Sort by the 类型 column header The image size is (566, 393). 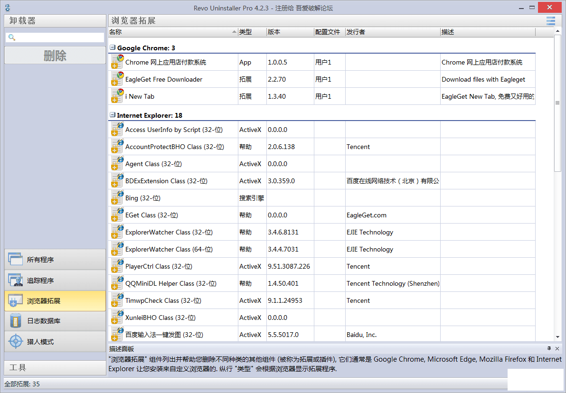coord(252,32)
